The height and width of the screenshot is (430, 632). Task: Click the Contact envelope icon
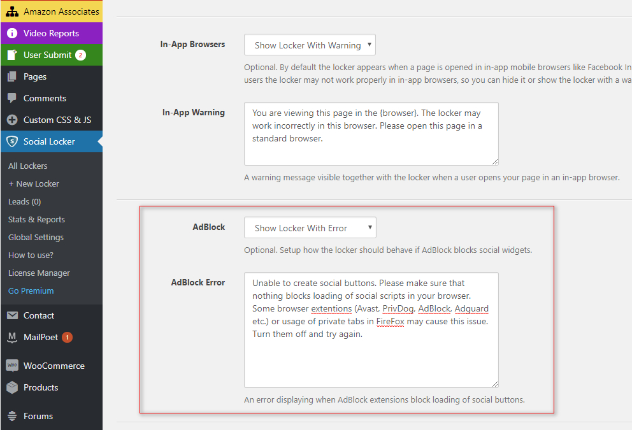tap(12, 315)
